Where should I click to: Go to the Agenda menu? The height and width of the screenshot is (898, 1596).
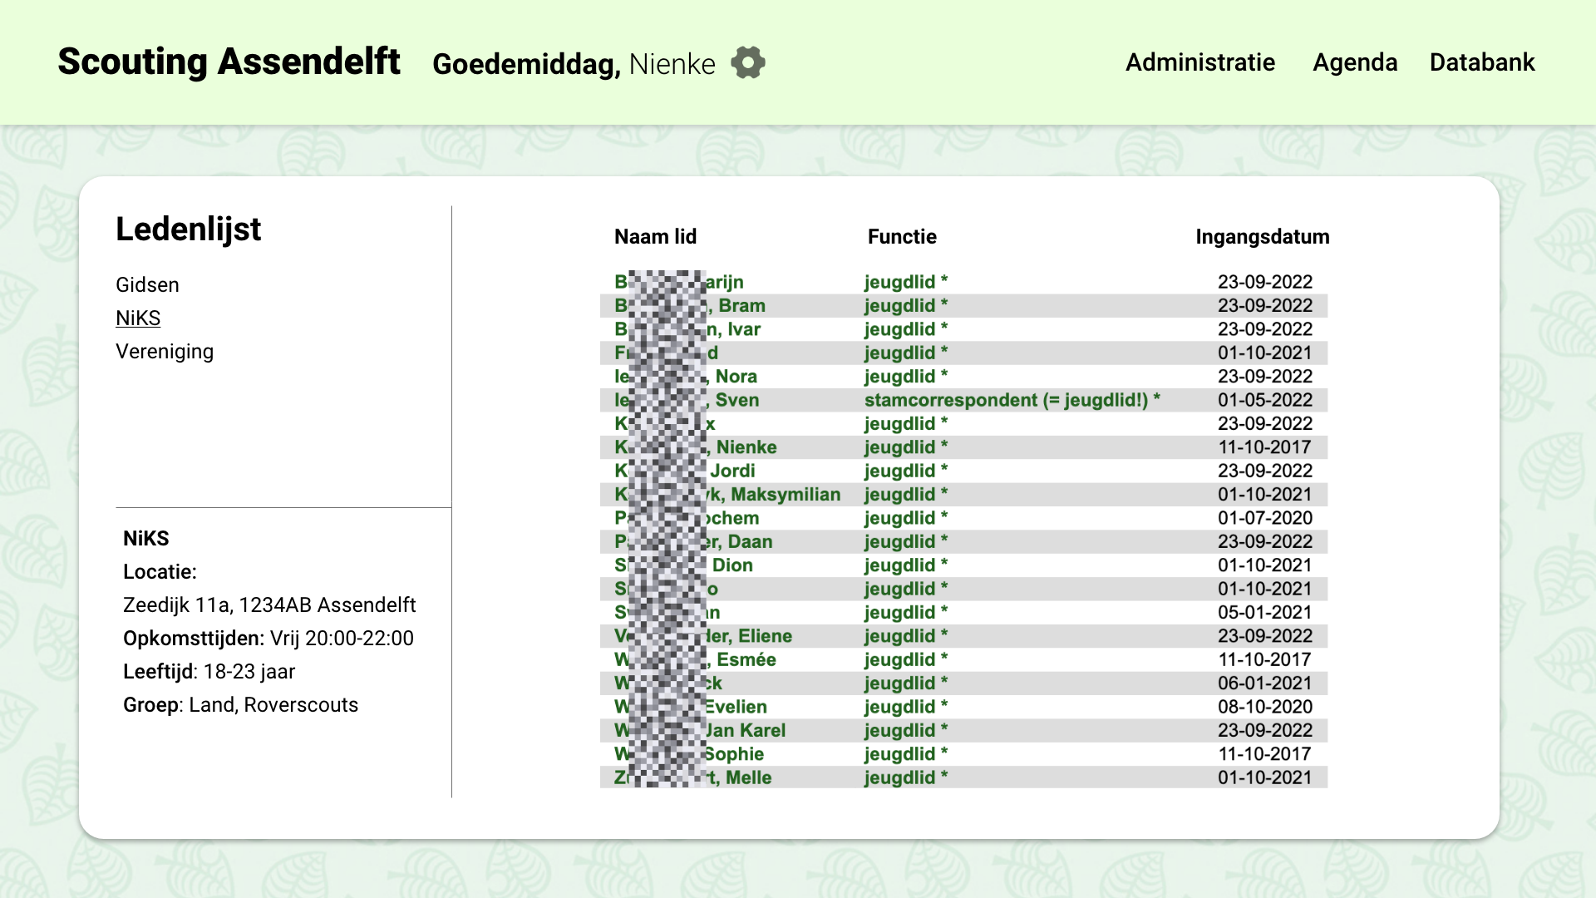tap(1355, 62)
